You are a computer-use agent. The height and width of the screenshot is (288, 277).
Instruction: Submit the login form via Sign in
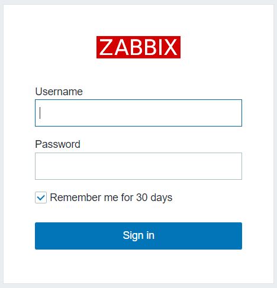pos(138,236)
